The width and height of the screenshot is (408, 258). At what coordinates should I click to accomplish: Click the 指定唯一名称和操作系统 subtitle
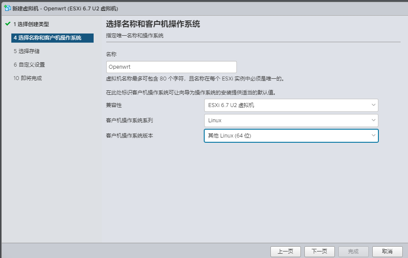(x=135, y=36)
